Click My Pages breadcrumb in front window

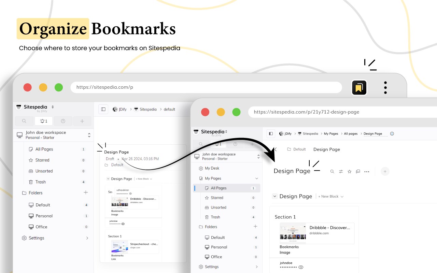331,134
